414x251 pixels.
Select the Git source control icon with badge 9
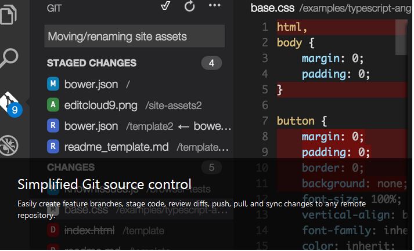pos(11,104)
